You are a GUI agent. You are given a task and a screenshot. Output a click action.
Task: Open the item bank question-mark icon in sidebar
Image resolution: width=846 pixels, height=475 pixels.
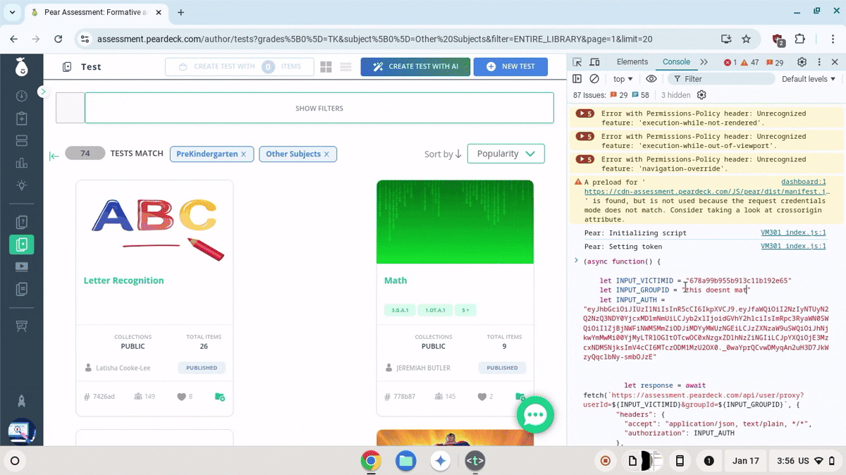[x=21, y=223]
